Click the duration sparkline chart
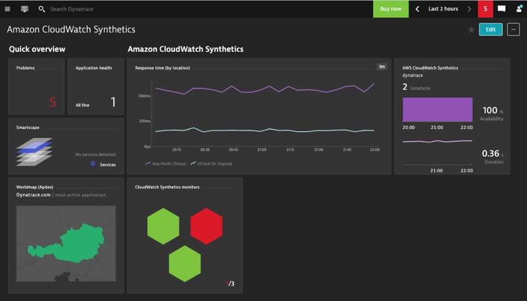 [x=437, y=141]
